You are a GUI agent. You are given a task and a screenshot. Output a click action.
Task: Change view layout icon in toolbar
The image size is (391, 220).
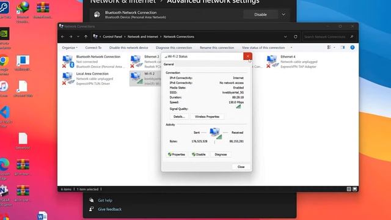[329, 47]
